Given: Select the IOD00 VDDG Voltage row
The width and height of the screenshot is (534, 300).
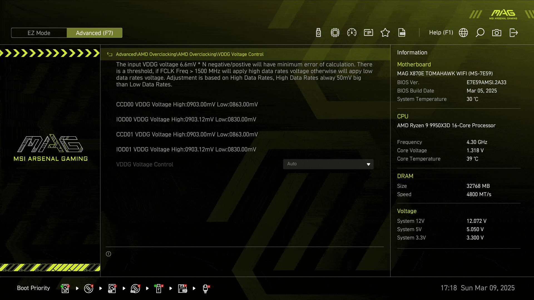Looking at the screenshot, I should point(186,119).
